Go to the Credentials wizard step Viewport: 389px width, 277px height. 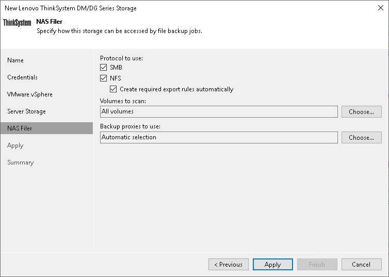click(22, 77)
